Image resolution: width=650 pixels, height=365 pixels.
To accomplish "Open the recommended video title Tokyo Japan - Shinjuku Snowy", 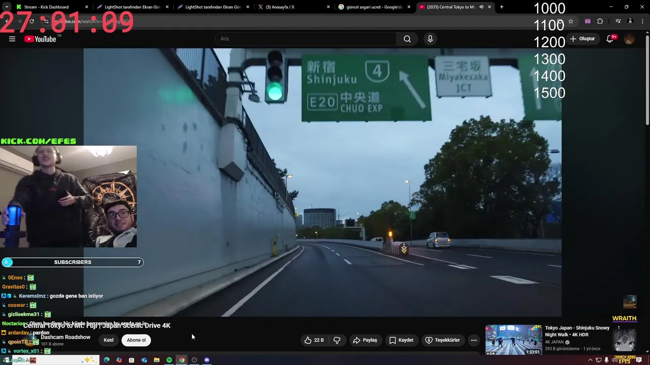I will (577, 331).
